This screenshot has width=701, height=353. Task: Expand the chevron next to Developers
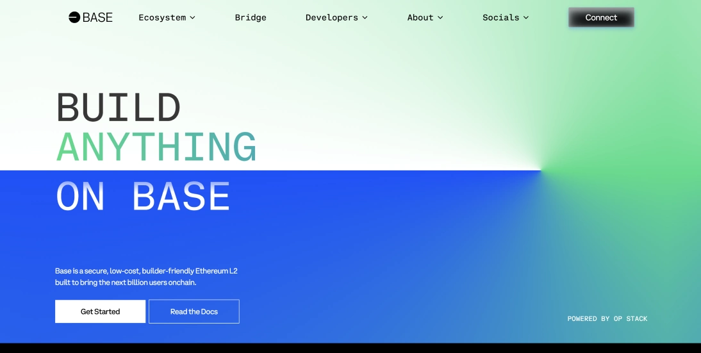tap(365, 17)
